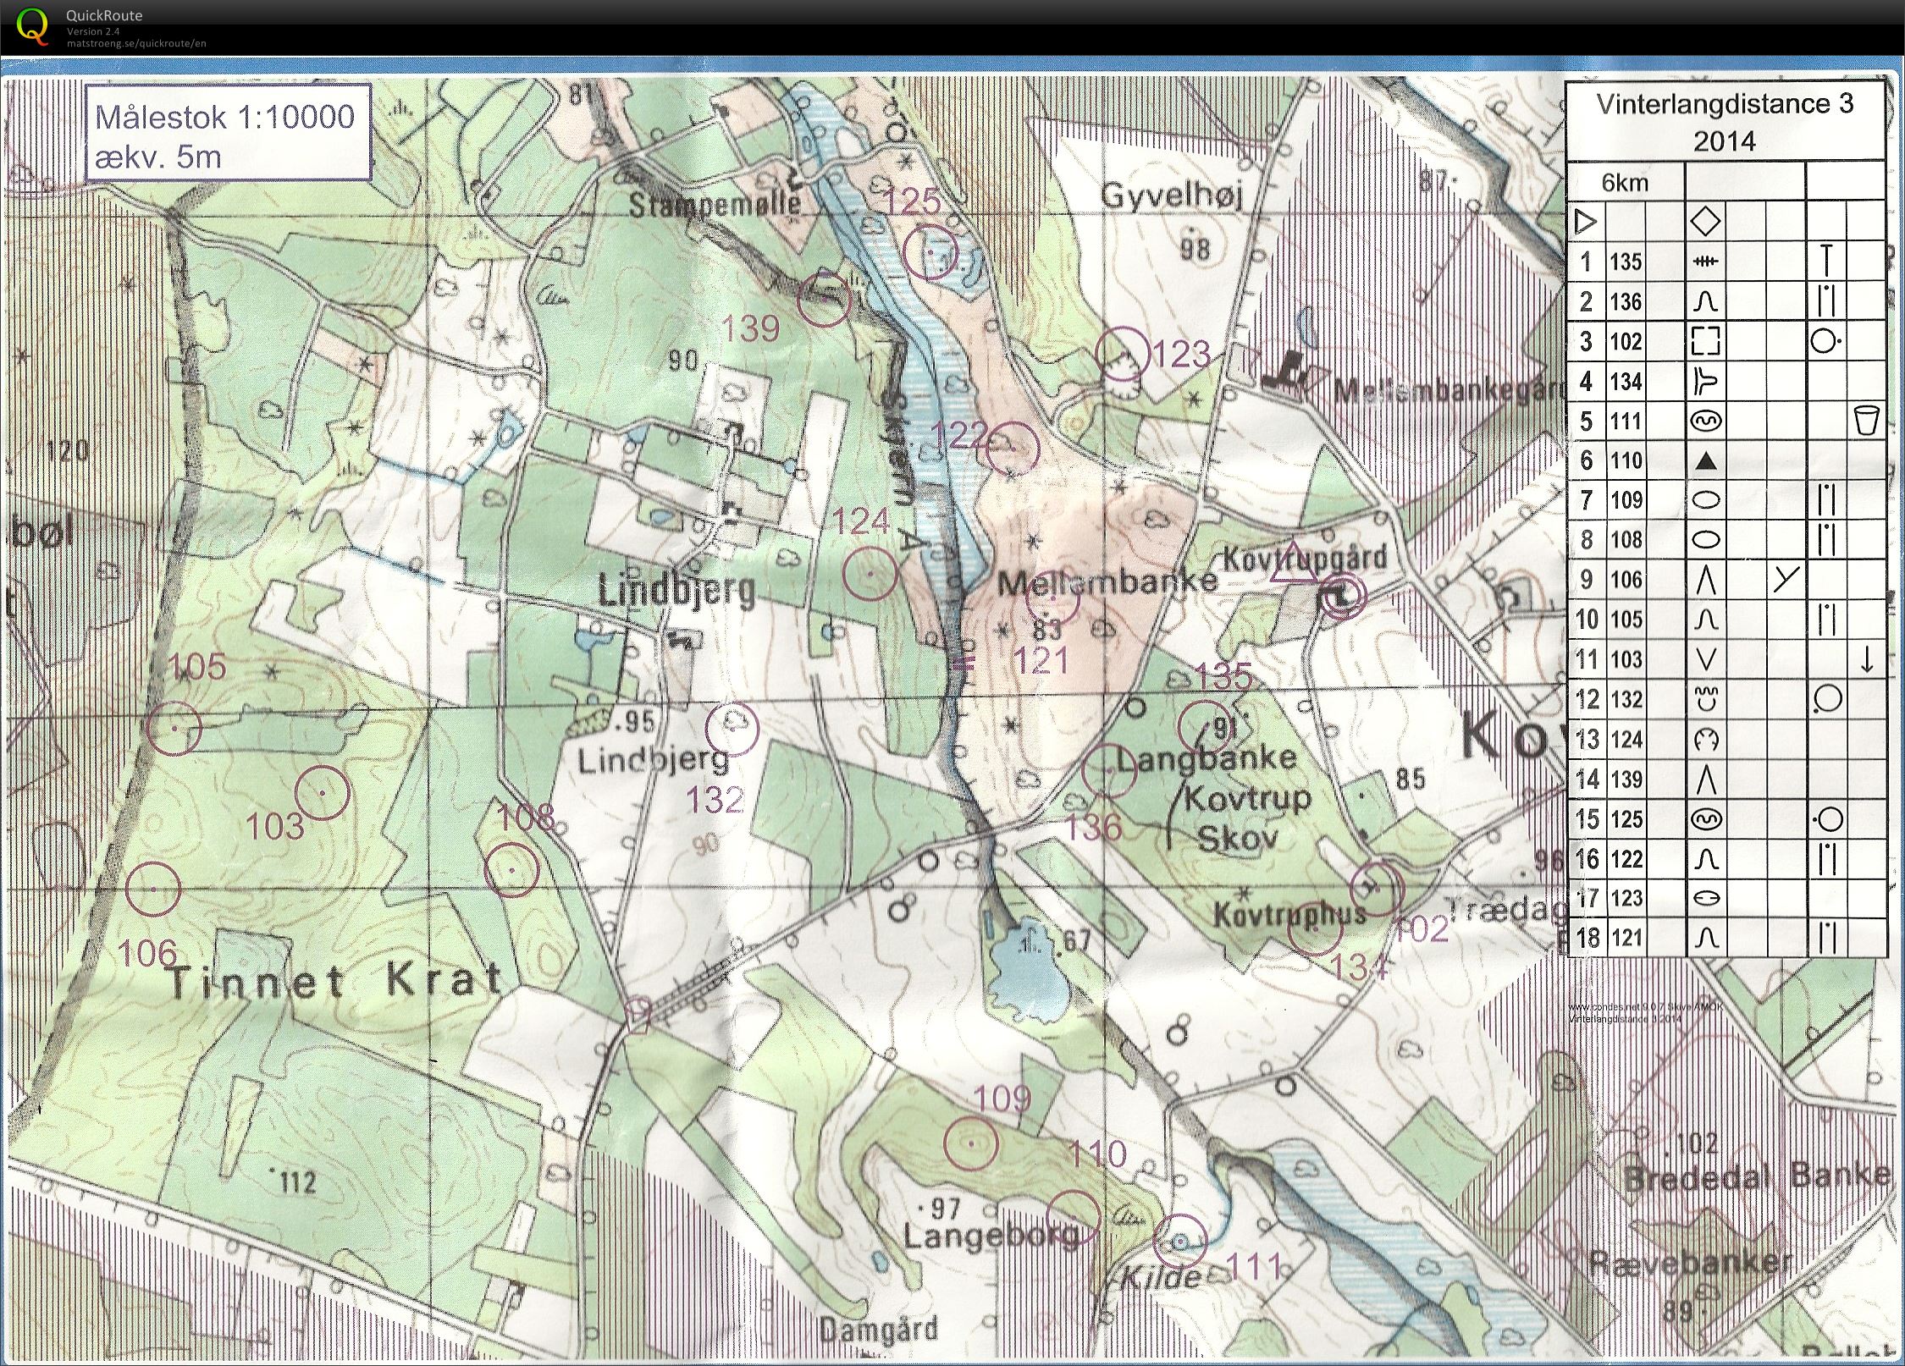This screenshot has width=1905, height=1366.
Task: Select code 139 in table row 14
Action: tap(1626, 779)
